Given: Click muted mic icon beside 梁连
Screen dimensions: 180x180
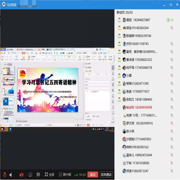Looking at the screenshot, I should [172, 28].
